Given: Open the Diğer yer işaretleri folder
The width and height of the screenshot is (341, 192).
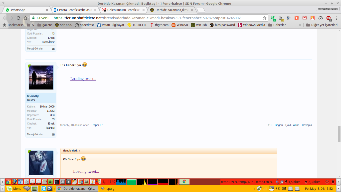Looking at the screenshot, I should click(322, 25).
